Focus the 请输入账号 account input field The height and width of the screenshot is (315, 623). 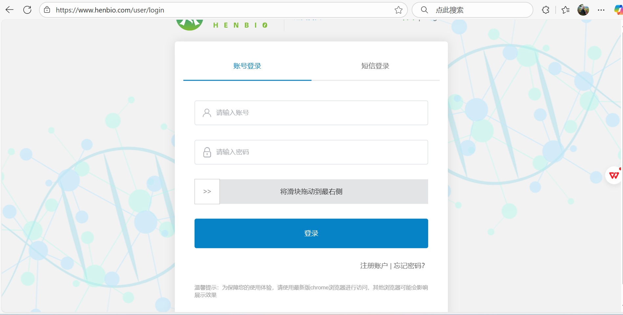[311, 113]
